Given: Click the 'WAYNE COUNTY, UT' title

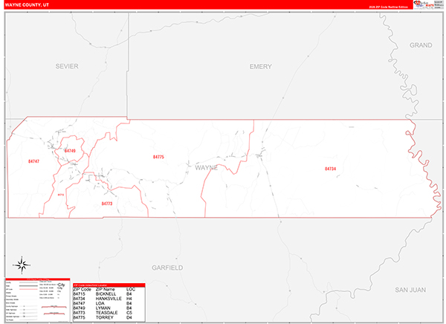Looking at the screenshot, I should [x=27, y=5].
